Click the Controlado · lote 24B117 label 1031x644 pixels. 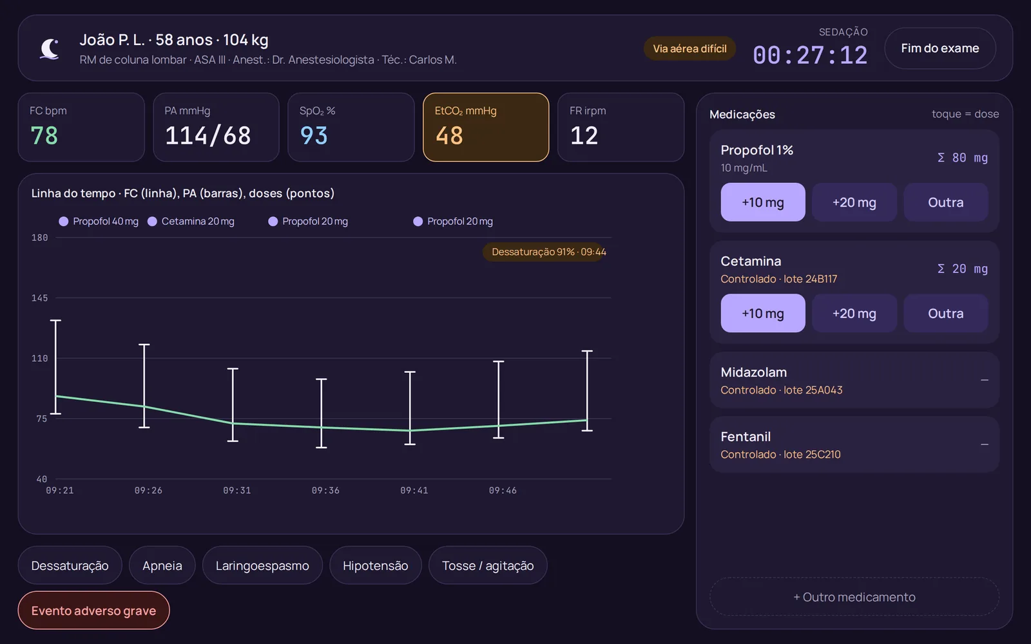click(779, 279)
